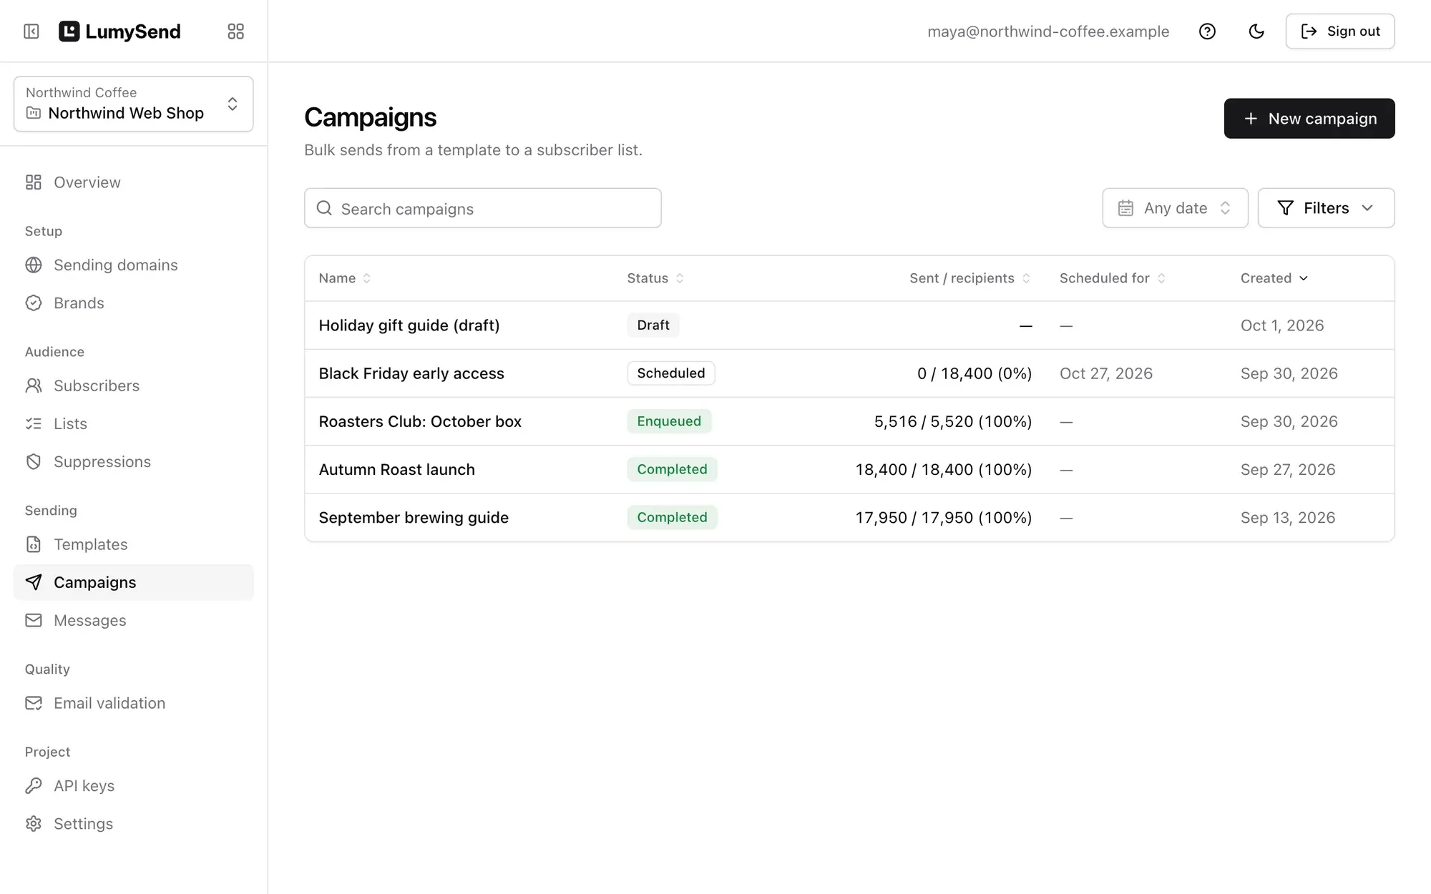Click the Oct 27, 2026 scheduled date
1431x894 pixels.
[1106, 373]
